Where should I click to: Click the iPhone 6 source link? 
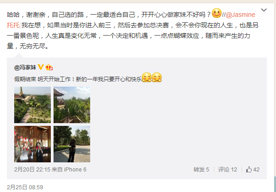75,170
